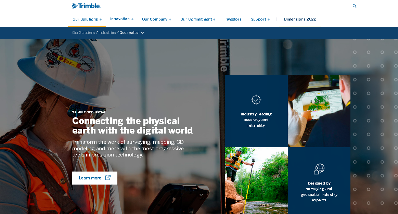Open the Dimensions 2022 menu item

pos(300,19)
